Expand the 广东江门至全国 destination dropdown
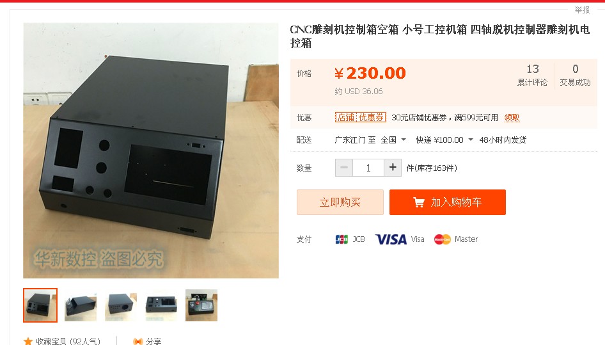Screen dimensions: 605x345 (x=404, y=140)
